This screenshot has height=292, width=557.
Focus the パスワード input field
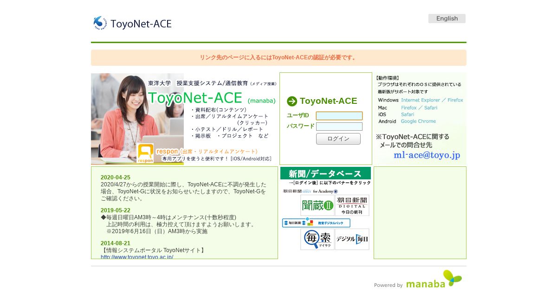pyautogui.click(x=339, y=127)
